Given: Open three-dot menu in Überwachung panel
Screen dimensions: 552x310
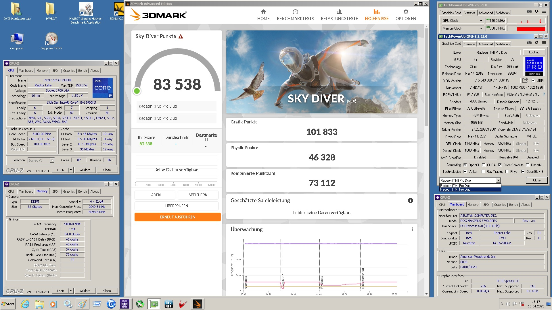Looking at the screenshot, I should [x=412, y=229].
